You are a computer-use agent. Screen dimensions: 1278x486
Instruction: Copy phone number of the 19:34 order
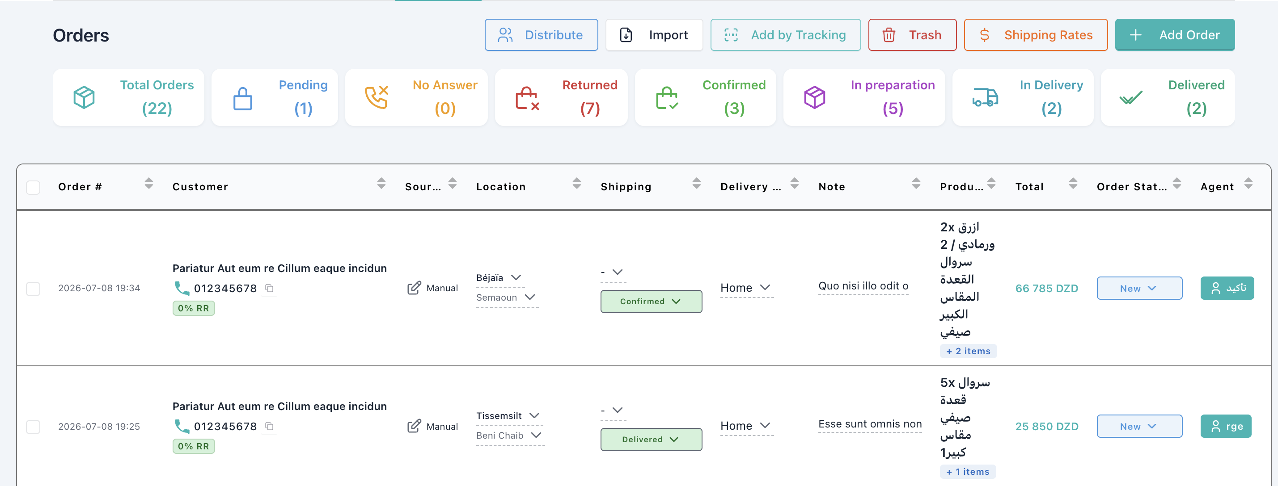pyautogui.click(x=269, y=288)
